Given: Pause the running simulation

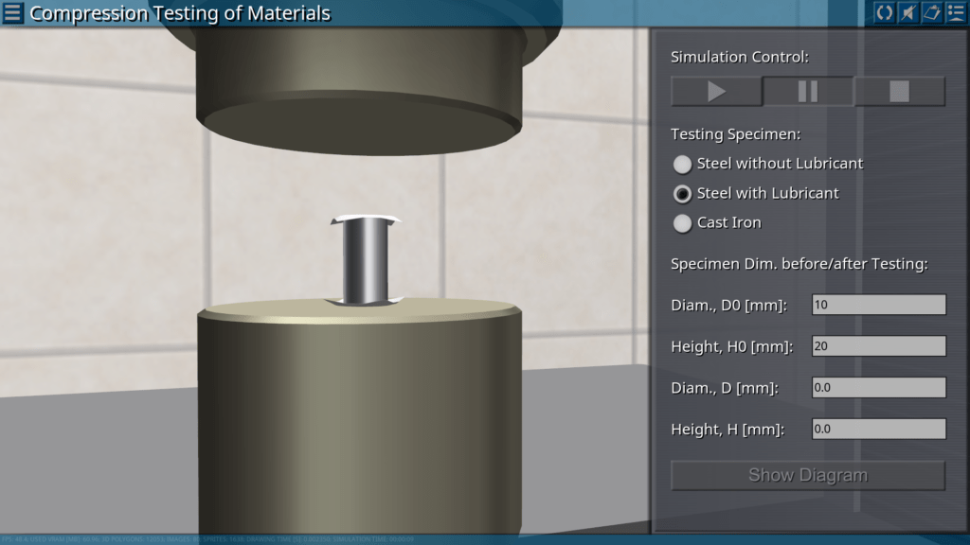Looking at the screenshot, I should (x=808, y=92).
